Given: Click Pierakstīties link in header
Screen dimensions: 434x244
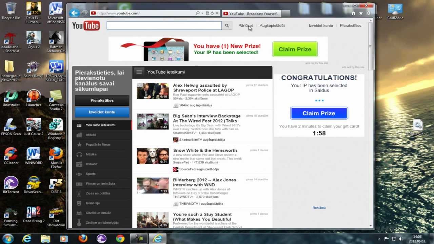Looking at the screenshot, I should pos(351,25).
